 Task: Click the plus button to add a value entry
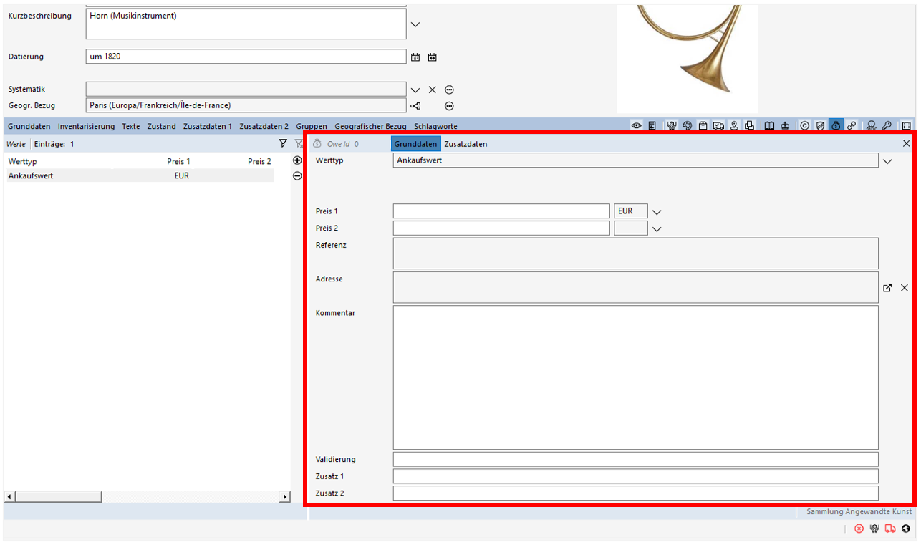297,160
